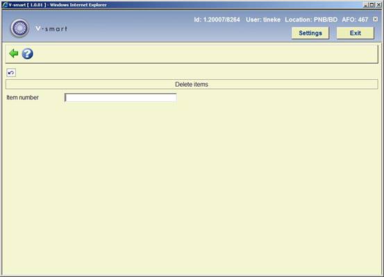The image size is (384, 277).
Task: Click the green back arrow icon
Action: [x=14, y=53]
